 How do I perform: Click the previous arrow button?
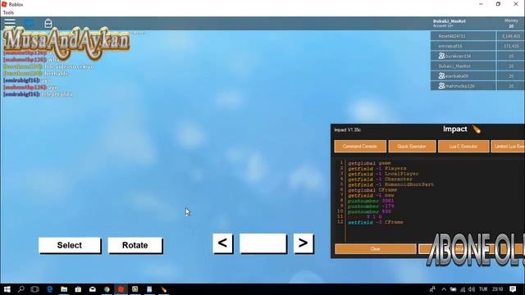[222, 243]
